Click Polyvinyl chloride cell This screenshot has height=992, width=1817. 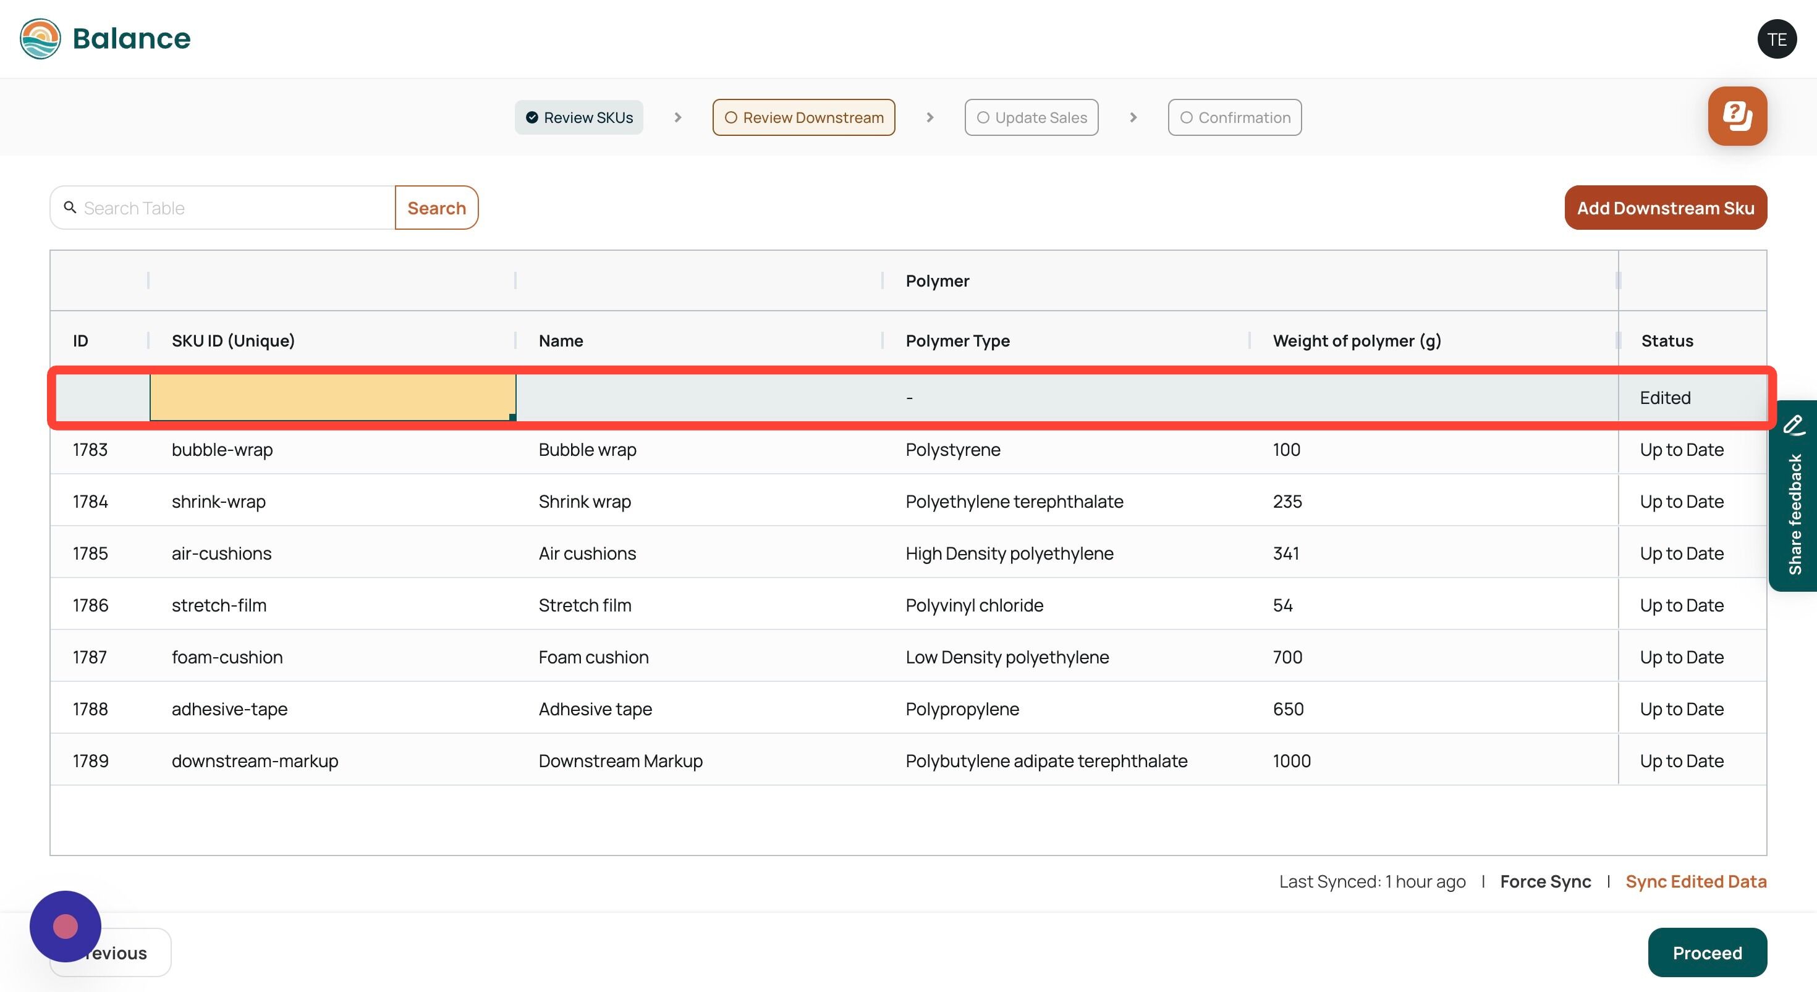(x=1066, y=605)
